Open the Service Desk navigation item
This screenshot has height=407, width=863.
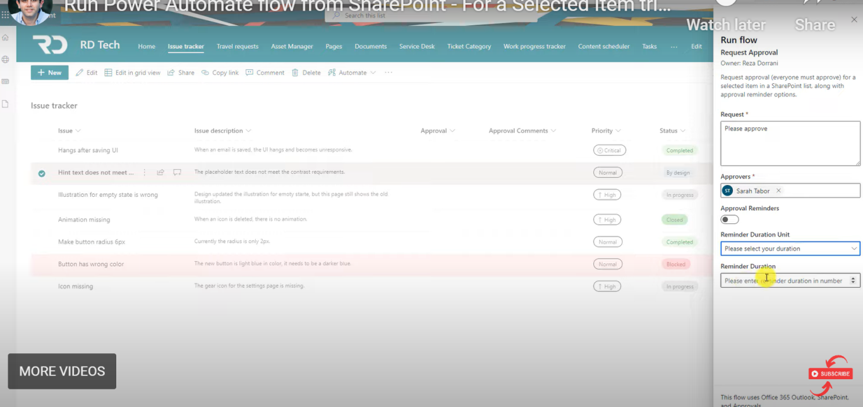tap(417, 46)
